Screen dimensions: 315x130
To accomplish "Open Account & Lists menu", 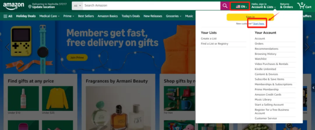I will (263, 6).
